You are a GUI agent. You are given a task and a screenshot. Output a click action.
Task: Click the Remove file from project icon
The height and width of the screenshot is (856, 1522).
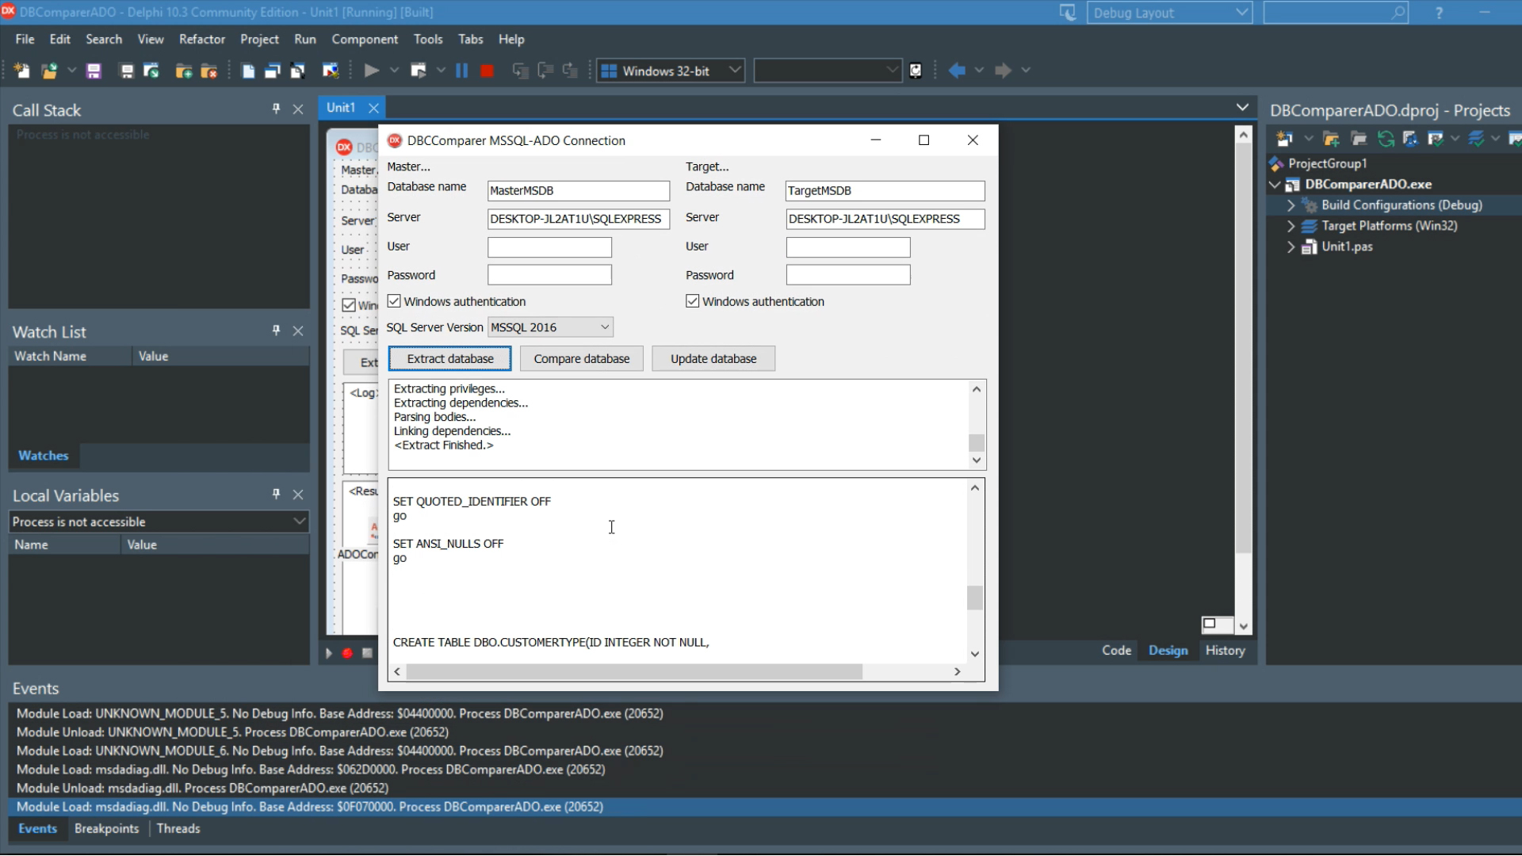pos(209,71)
